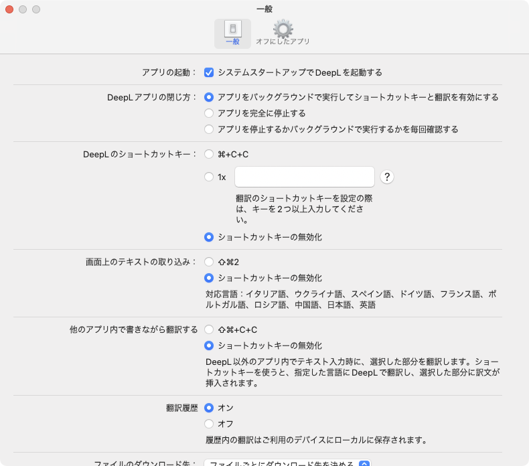This screenshot has height=466, width=529.
Task: Choose the ⇧⌘2 screen capture shortcut
Action: click(209, 262)
